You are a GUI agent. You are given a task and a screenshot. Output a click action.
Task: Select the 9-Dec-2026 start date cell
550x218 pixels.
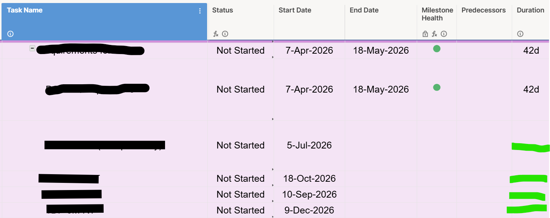coord(309,210)
